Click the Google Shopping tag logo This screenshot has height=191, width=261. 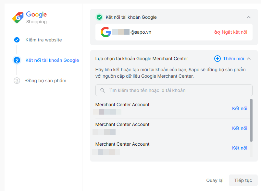[18, 18]
